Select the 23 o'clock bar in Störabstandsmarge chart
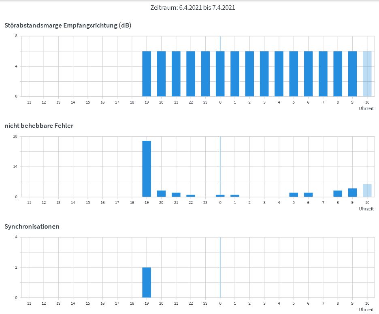This screenshot has width=379, height=314. pyautogui.click(x=205, y=74)
